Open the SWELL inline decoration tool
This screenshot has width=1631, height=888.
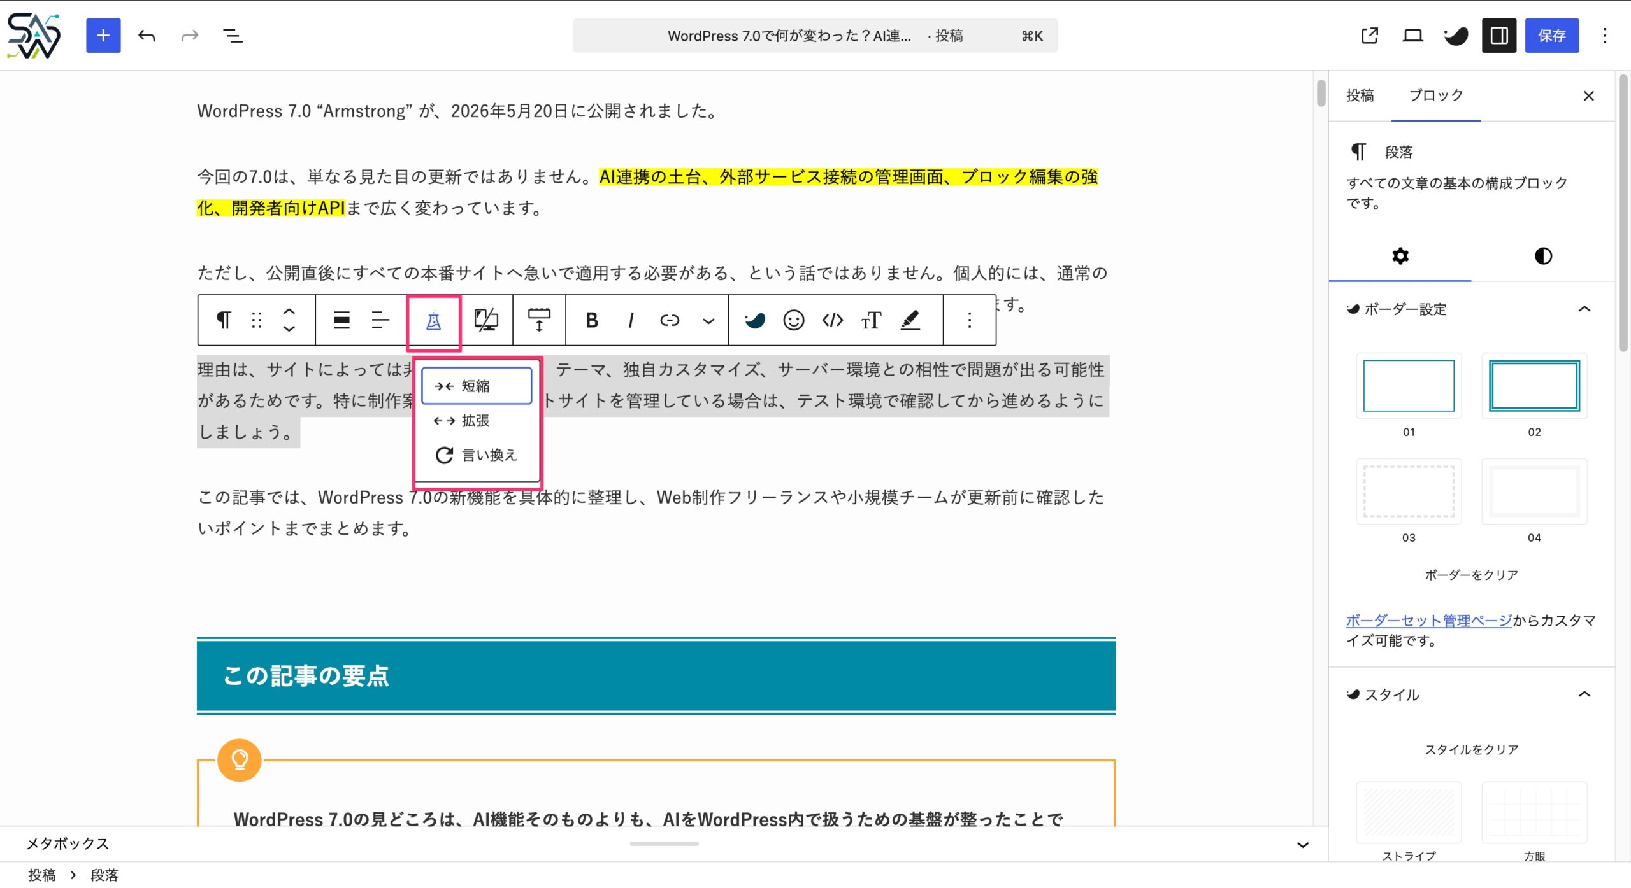(x=755, y=320)
